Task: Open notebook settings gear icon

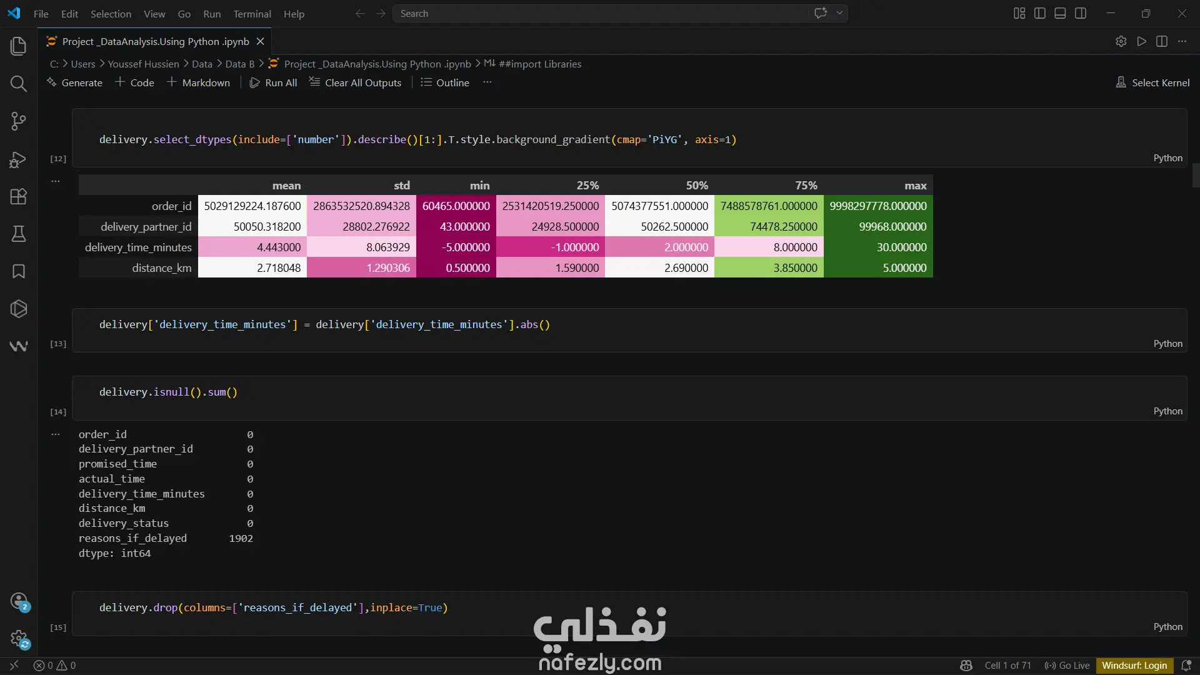Action: click(x=1121, y=41)
